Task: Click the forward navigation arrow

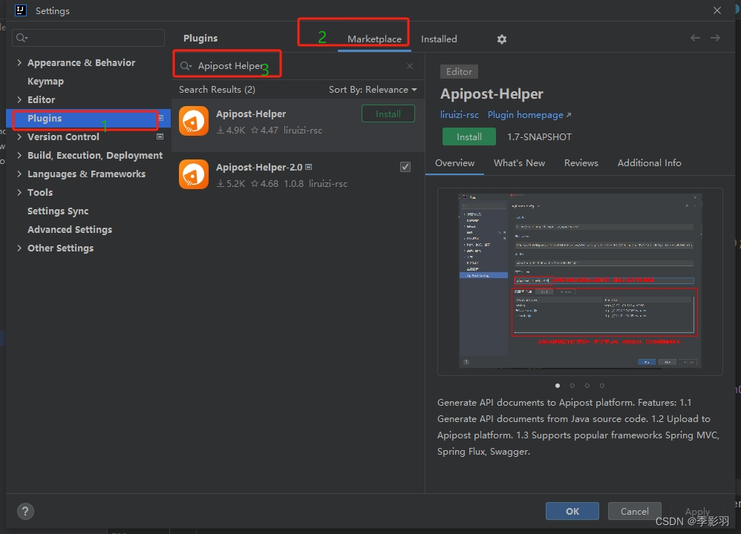Action: (715, 38)
